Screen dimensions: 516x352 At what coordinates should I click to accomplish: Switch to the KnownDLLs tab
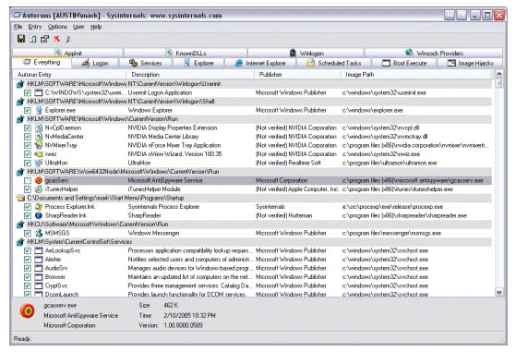point(186,53)
